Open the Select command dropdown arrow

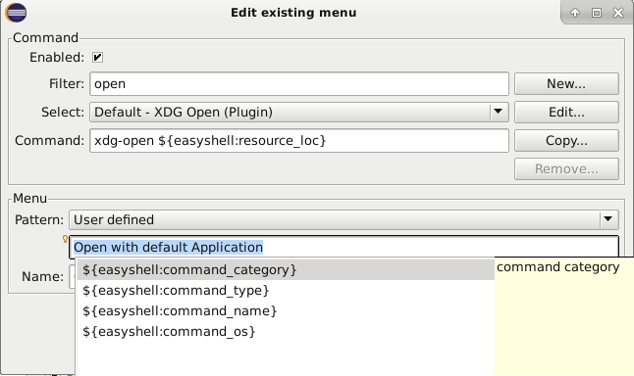tap(499, 112)
